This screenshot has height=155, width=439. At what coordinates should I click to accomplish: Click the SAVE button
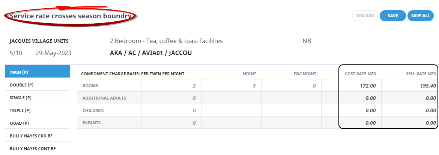(x=392, y=16)
